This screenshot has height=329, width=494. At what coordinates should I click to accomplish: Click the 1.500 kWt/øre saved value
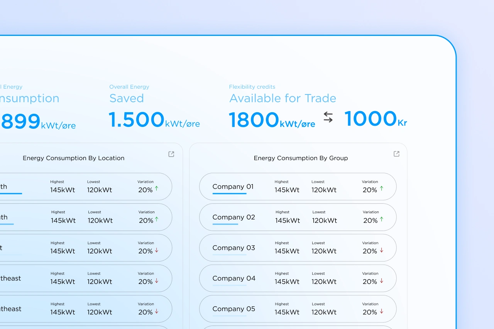coord(154,120)
